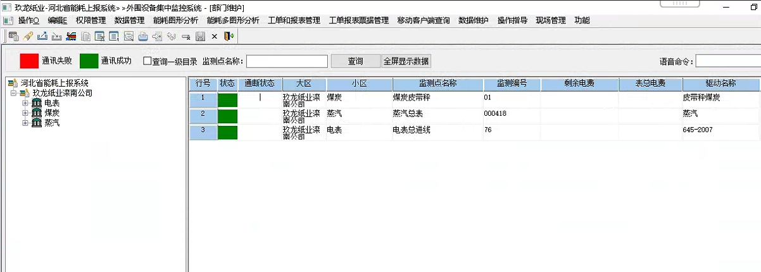
Task: Click the black X delete toolbar icon
Action: [214, 36]
